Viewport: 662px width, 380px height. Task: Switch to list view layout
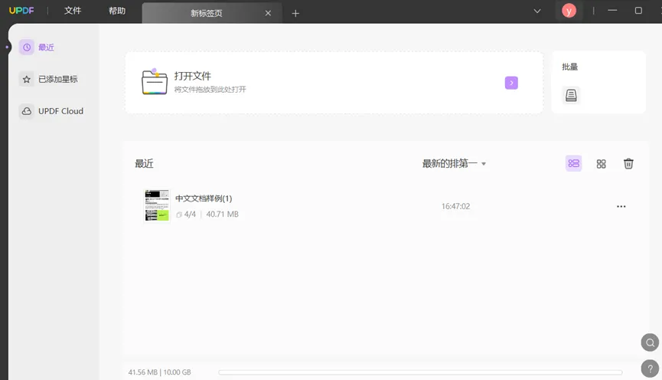coord(573,163)
